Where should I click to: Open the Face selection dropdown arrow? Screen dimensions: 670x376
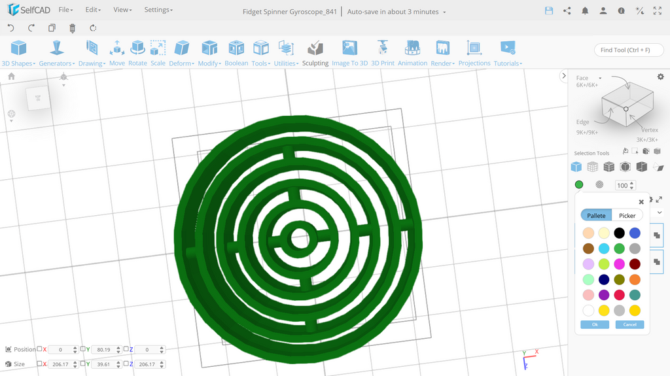(x=600, y=78)
